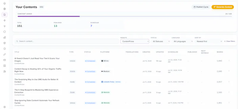Open the lightning bolt icon in sidebar
This screenshot has height=109, width=238.
tap(4, 20)
